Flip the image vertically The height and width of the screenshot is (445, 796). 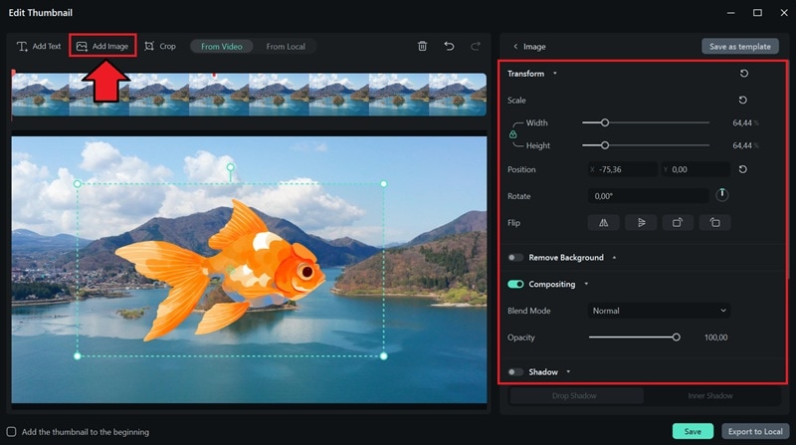tap(641, 223)
